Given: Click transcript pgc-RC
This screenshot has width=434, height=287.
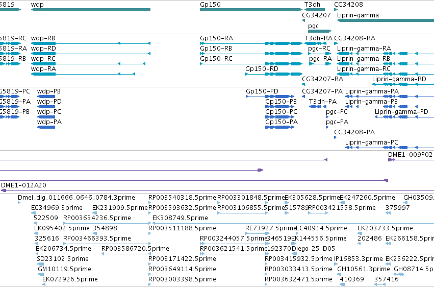Looking at the screenshot, I should (319, 49).
